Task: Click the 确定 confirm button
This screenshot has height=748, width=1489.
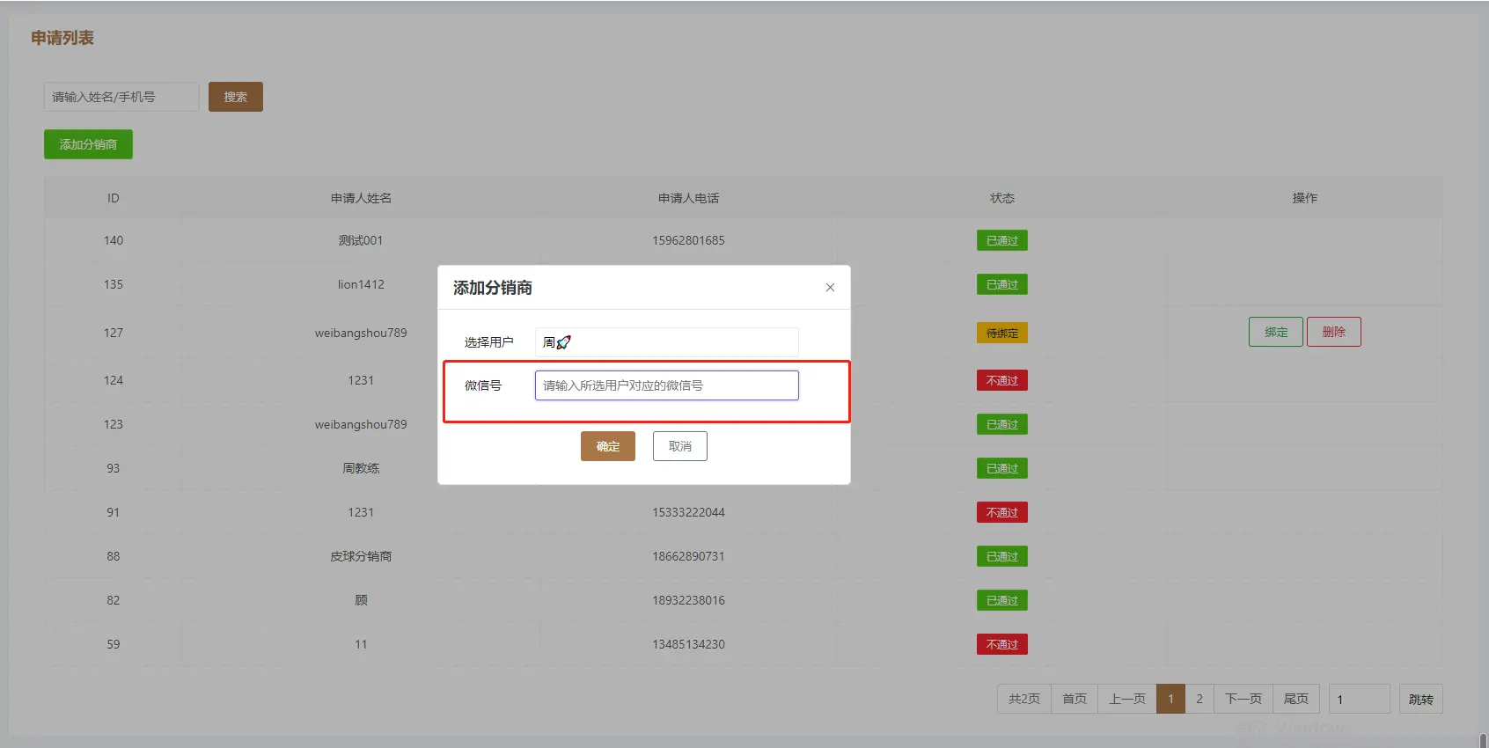Action: pos(607,446)
